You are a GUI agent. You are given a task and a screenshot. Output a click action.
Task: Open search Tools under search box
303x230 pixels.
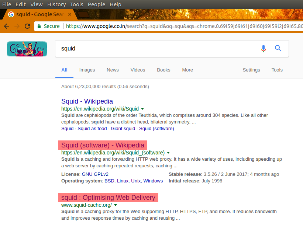point(277,70)
